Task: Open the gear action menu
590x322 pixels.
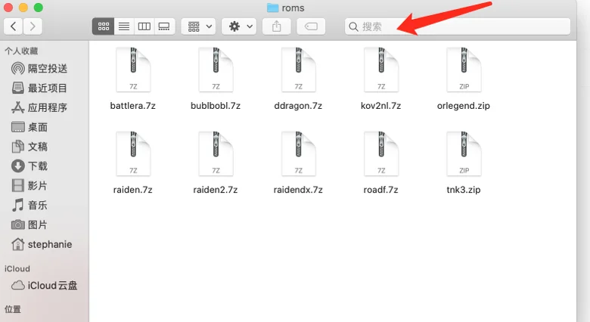Action: 239,26
